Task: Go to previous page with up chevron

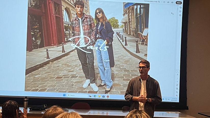Action: point(177,78)
